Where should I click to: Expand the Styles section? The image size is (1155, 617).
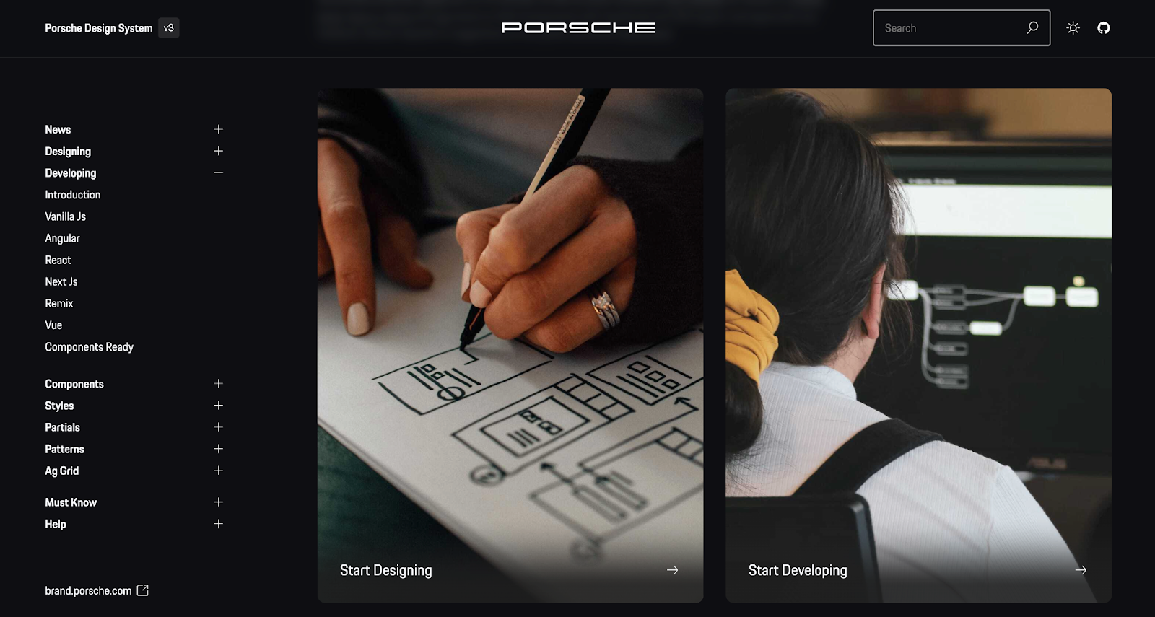point(218,406)
